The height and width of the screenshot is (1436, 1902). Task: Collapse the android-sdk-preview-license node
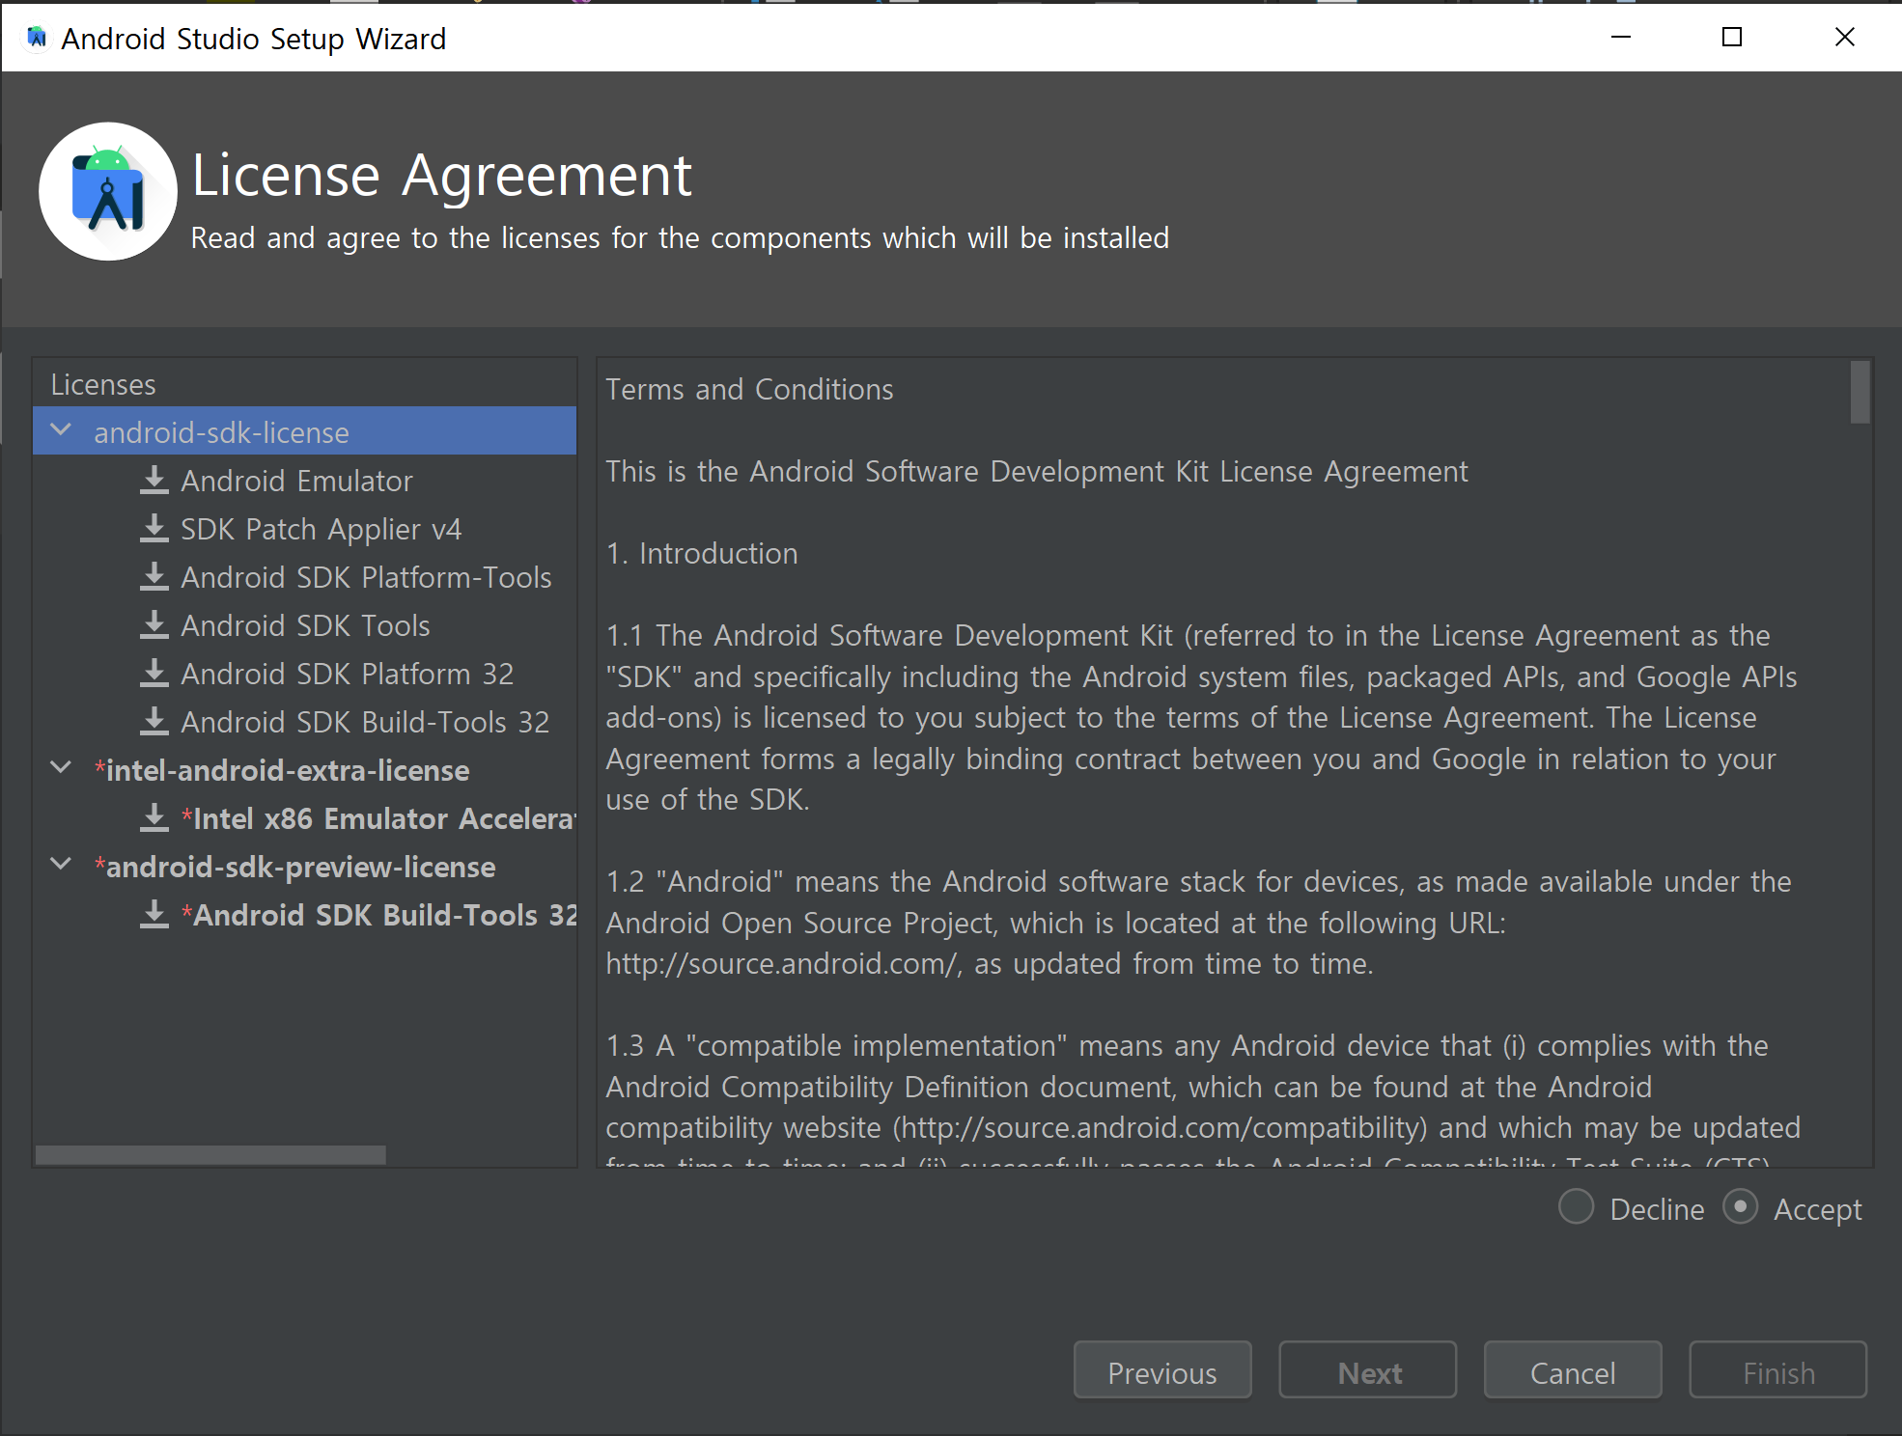pos(61,865)
